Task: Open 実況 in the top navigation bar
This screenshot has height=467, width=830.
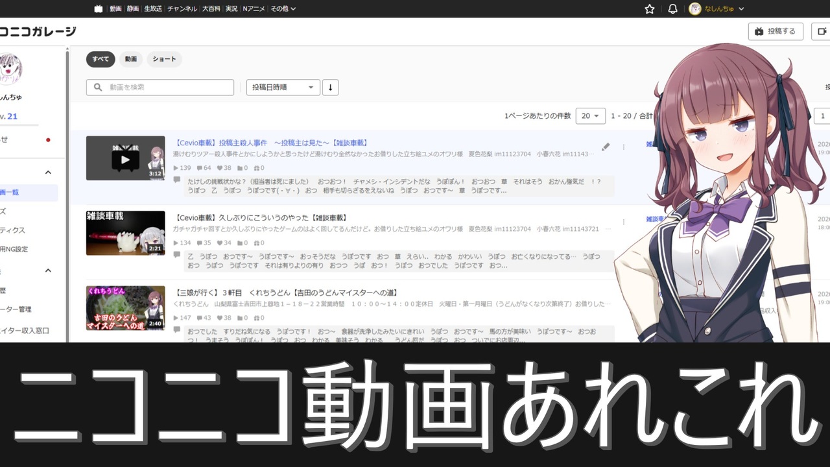Action: pyautogui.click(x=231, y=9)
